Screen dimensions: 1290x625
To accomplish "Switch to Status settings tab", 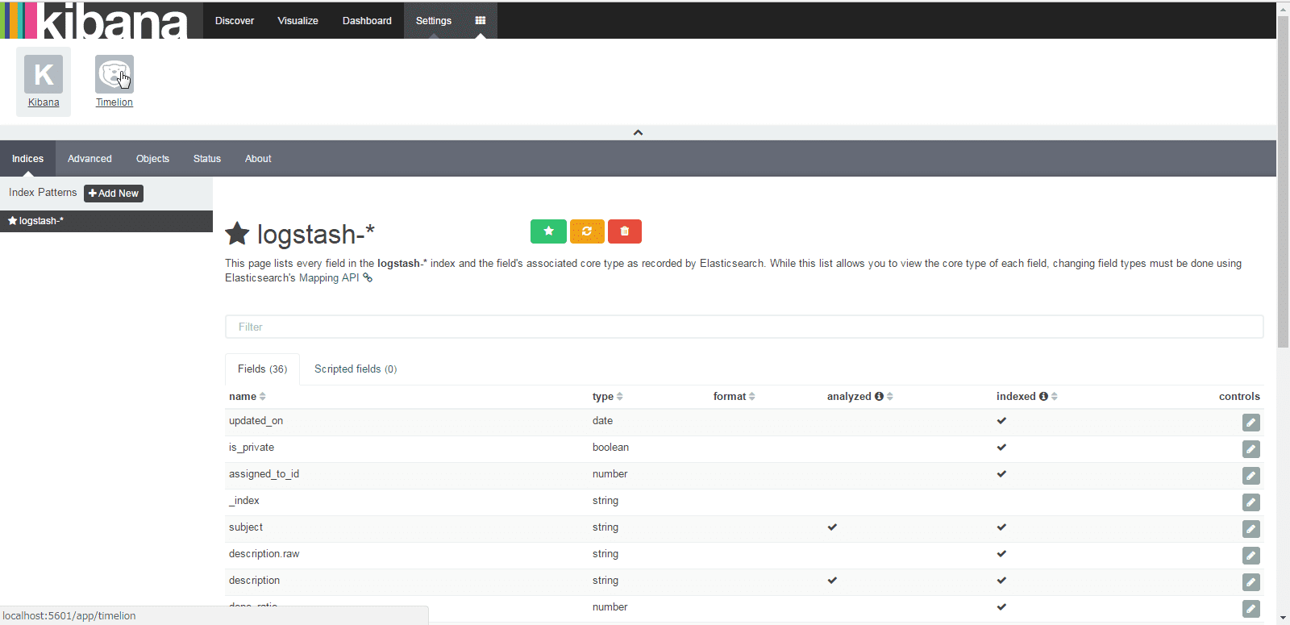I will [x=207, y=159].
